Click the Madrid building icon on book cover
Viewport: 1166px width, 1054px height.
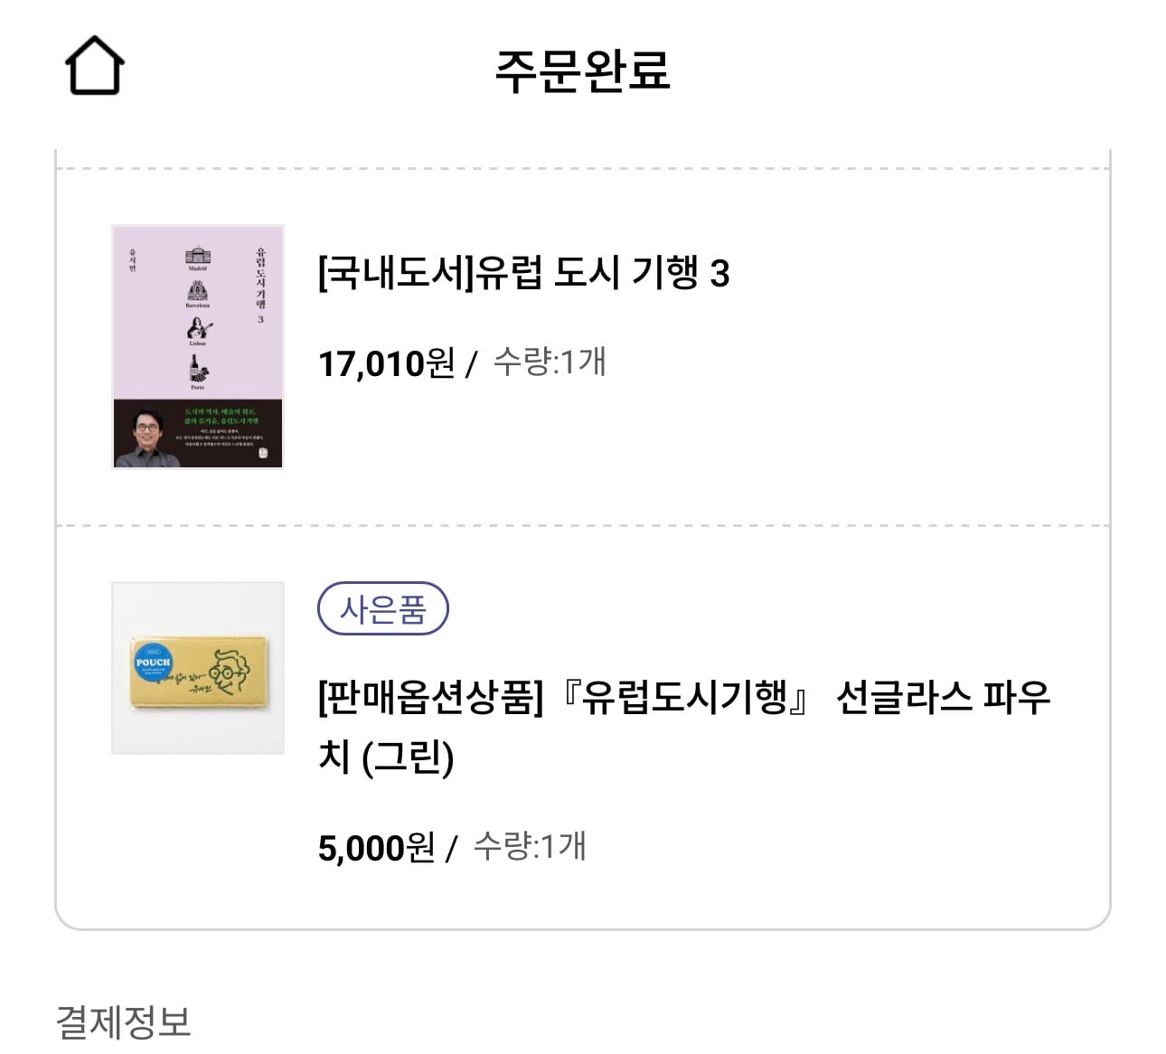pyautogui.click(x=198, y=256)
